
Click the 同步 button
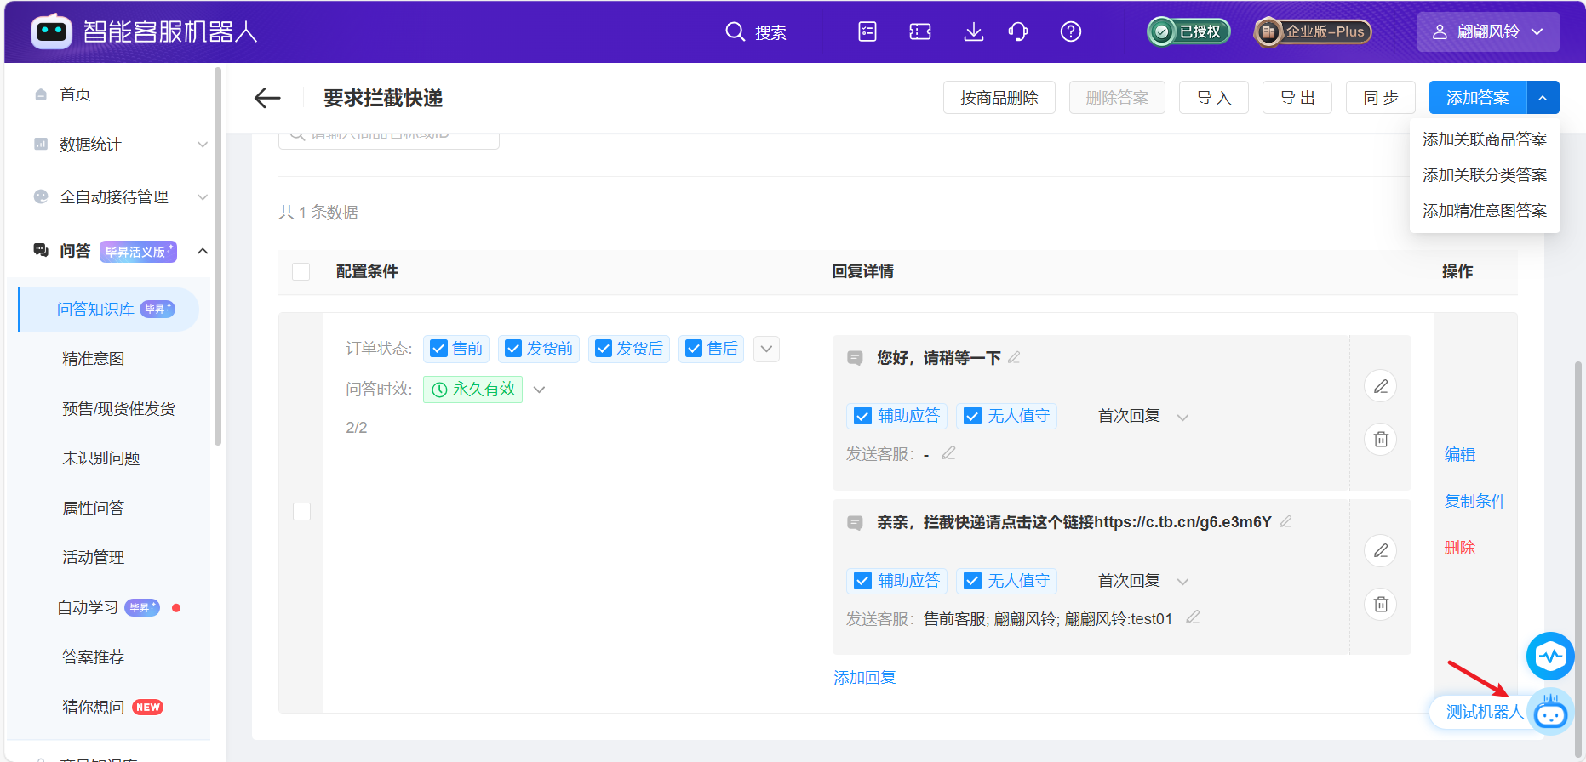(x=1381, y=98)
